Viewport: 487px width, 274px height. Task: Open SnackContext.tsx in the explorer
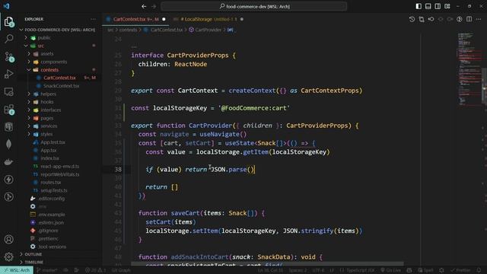(x=61, y=86)
